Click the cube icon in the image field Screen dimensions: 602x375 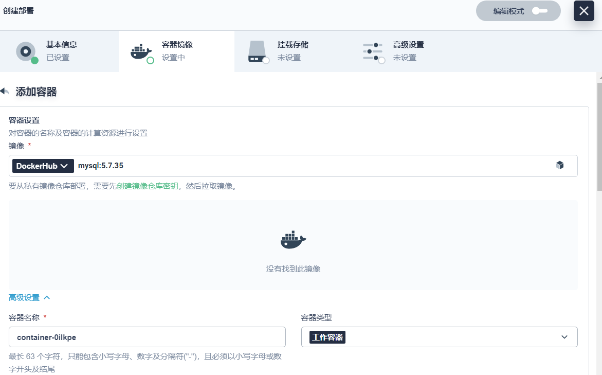coord(560,165)
